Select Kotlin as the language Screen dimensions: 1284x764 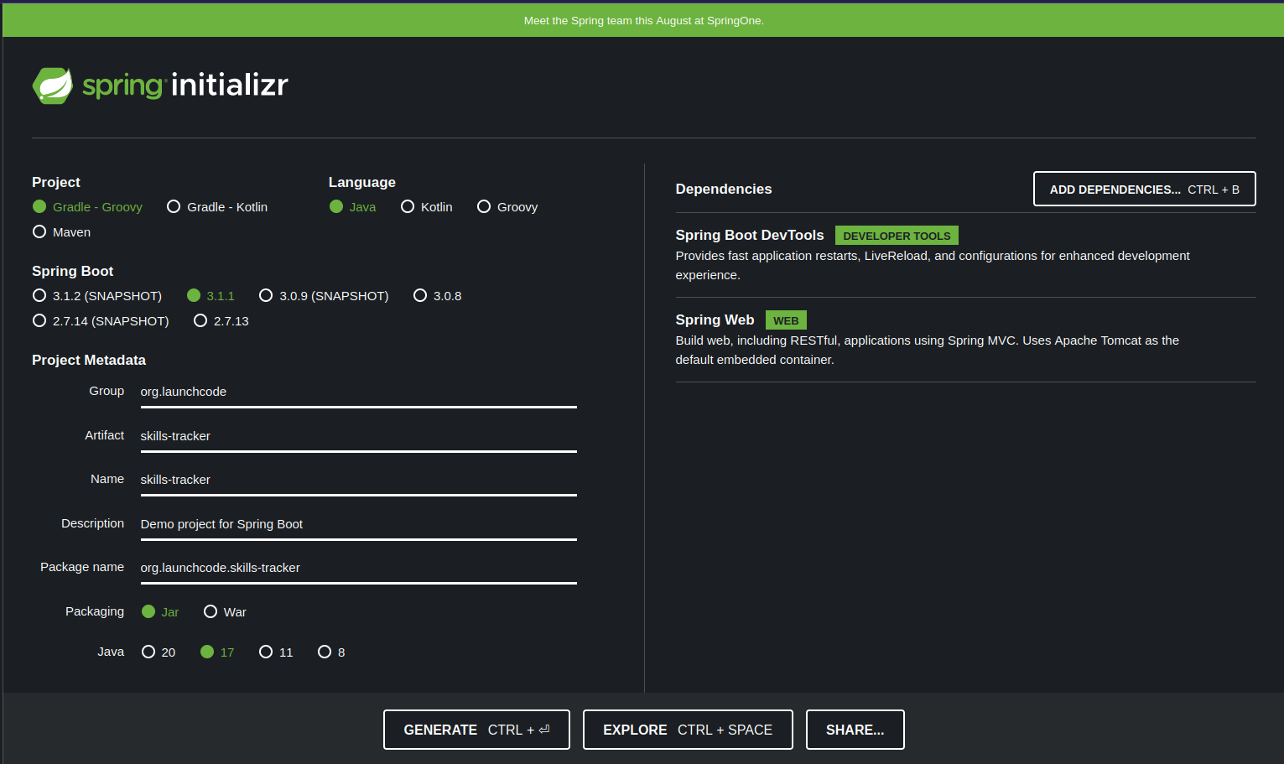click(408, 207)
